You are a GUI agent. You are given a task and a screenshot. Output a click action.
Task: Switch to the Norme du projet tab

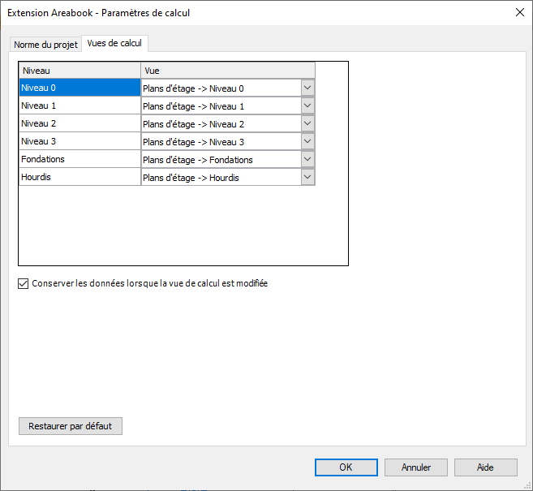pyautogui.click(x=45, y=45)
